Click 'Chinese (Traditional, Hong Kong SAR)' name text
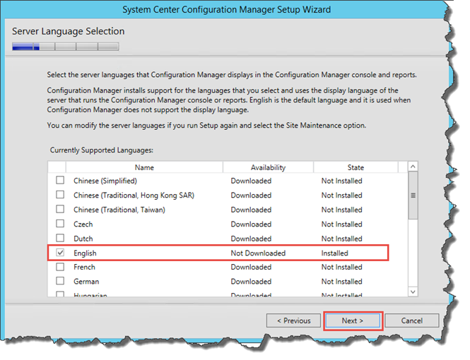The width and height of the screenshot is (470, 360). pos(134,196)
